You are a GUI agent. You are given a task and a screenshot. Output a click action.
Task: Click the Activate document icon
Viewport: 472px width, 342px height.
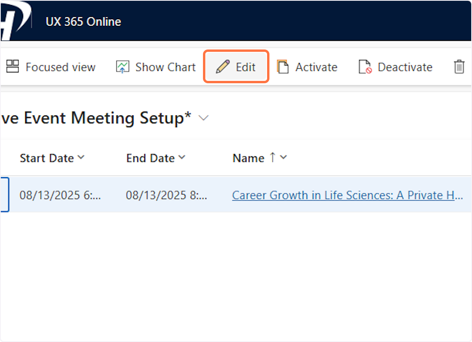click(x=282, y=67)
